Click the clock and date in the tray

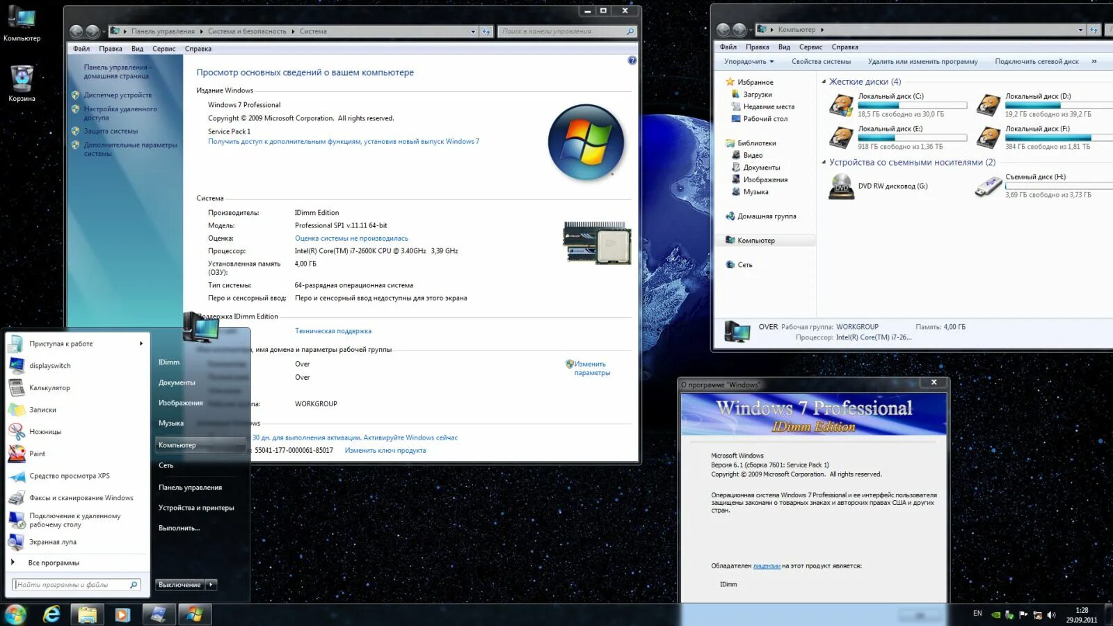coord(1082,615)
